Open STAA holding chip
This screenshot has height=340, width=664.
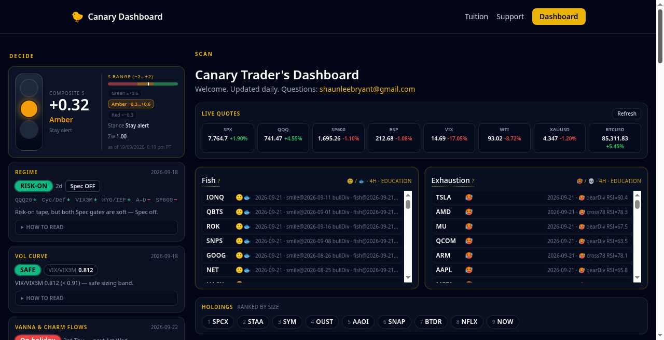(253, 322)
